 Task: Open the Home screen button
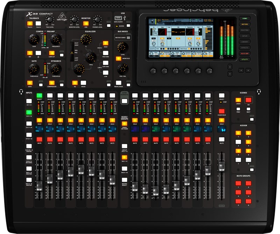coord(244,18)
